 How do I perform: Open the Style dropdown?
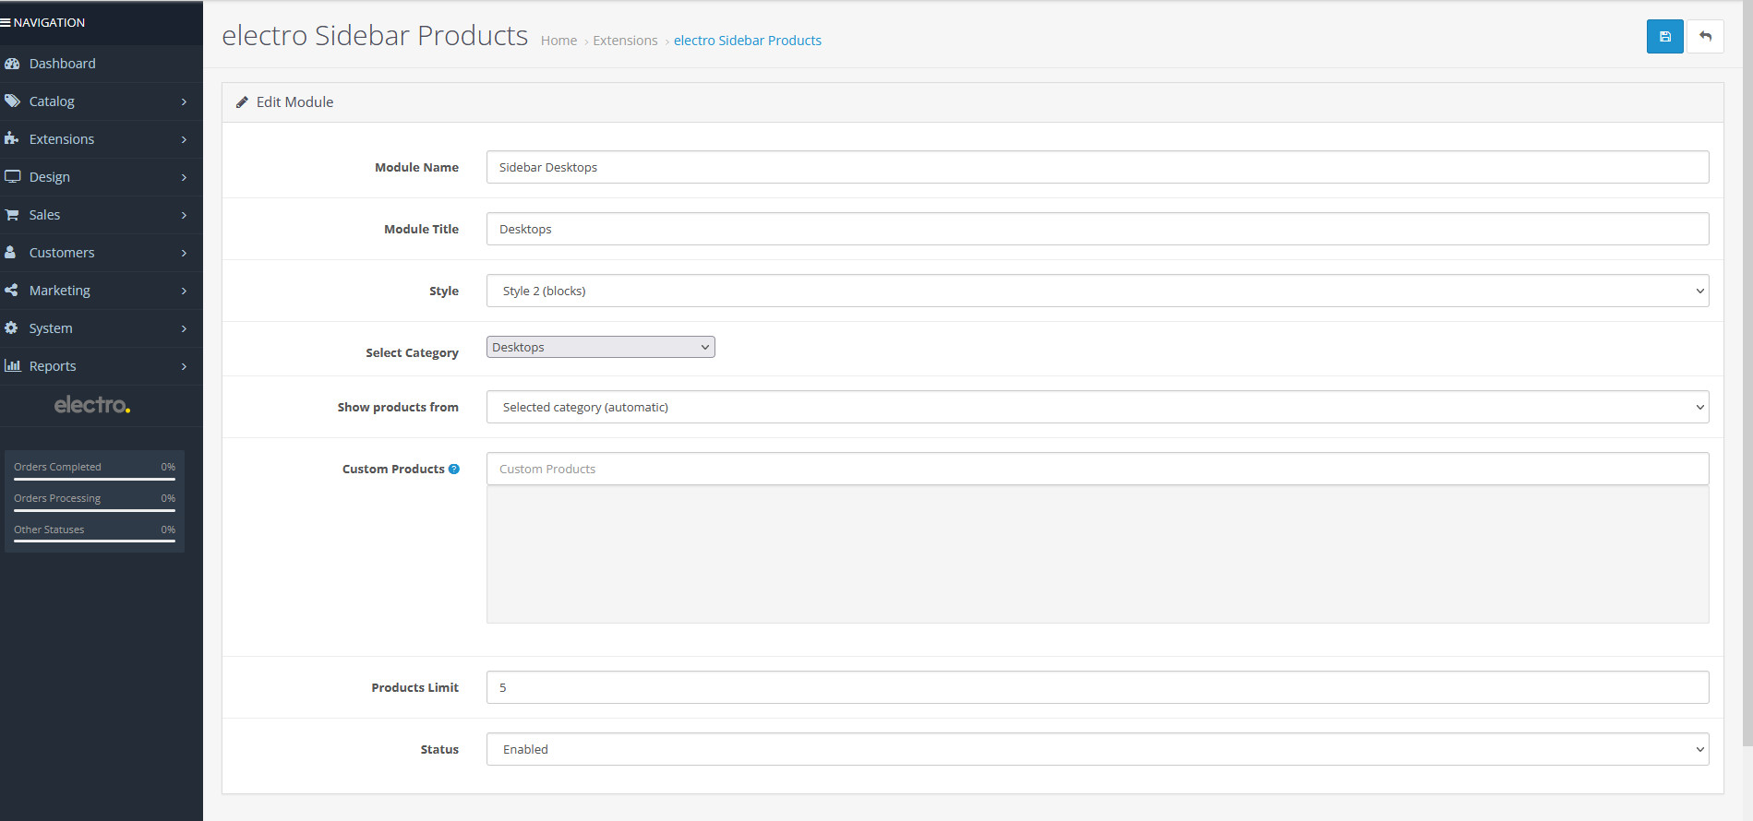pyautogui.click(x=1098, y=291)
